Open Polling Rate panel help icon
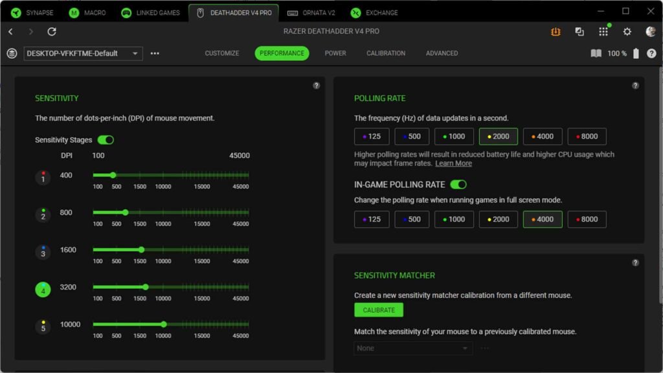This screenshot has width=663, height=373. click(635, 85)
